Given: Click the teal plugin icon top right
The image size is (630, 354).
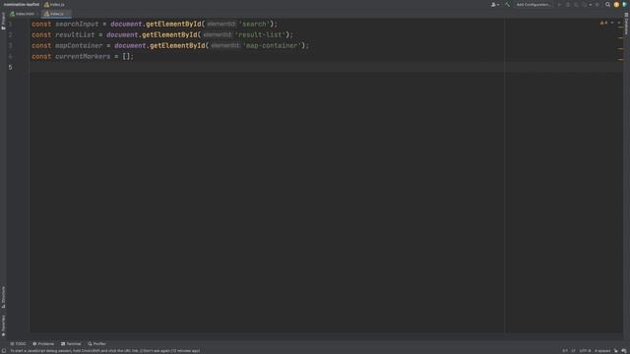Looking at the screenshot, I should tap(624, 5).
